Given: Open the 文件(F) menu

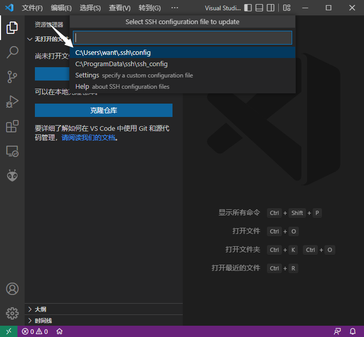Looking at the screenshot, I should (x=32, y=8).
